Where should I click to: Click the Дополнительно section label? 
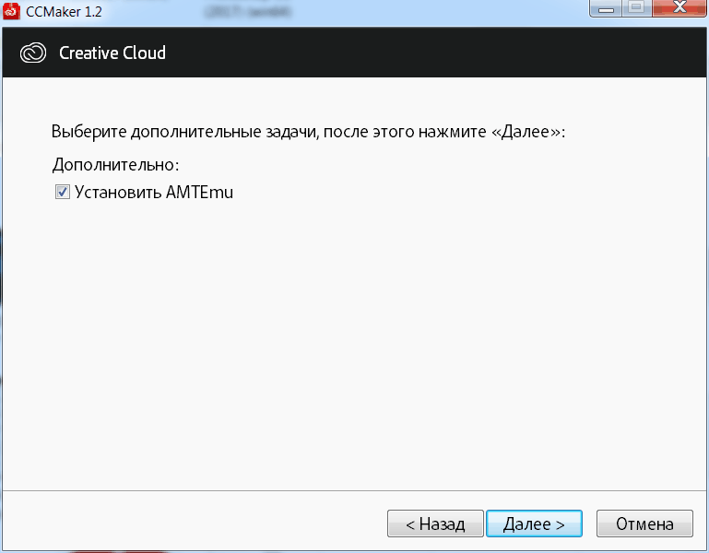coord(115,165)
